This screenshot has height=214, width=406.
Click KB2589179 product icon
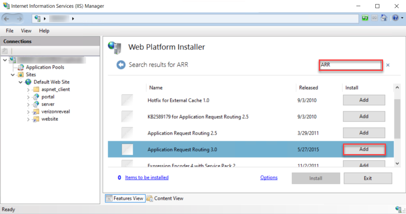tap(127, 116)
